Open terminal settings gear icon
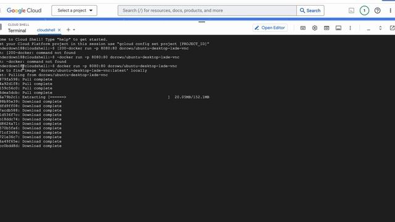395x222 pixels. click(x=315, y=28)
